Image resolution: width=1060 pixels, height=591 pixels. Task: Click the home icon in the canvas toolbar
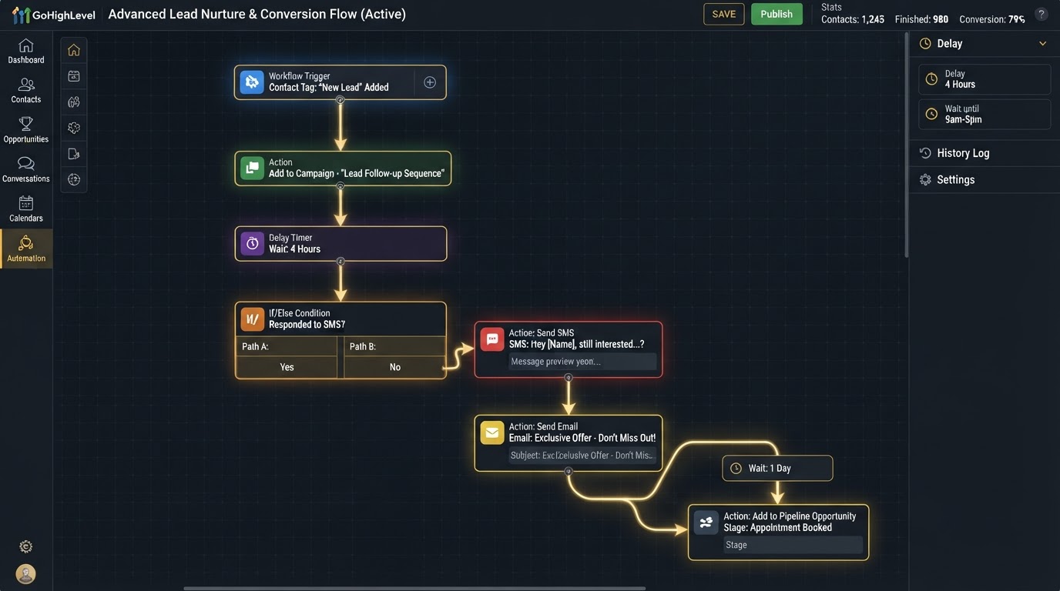coord(74,50)
